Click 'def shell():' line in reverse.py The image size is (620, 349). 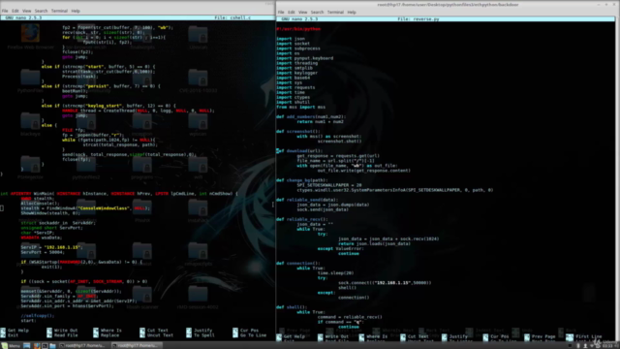click(x=292, y=307)
